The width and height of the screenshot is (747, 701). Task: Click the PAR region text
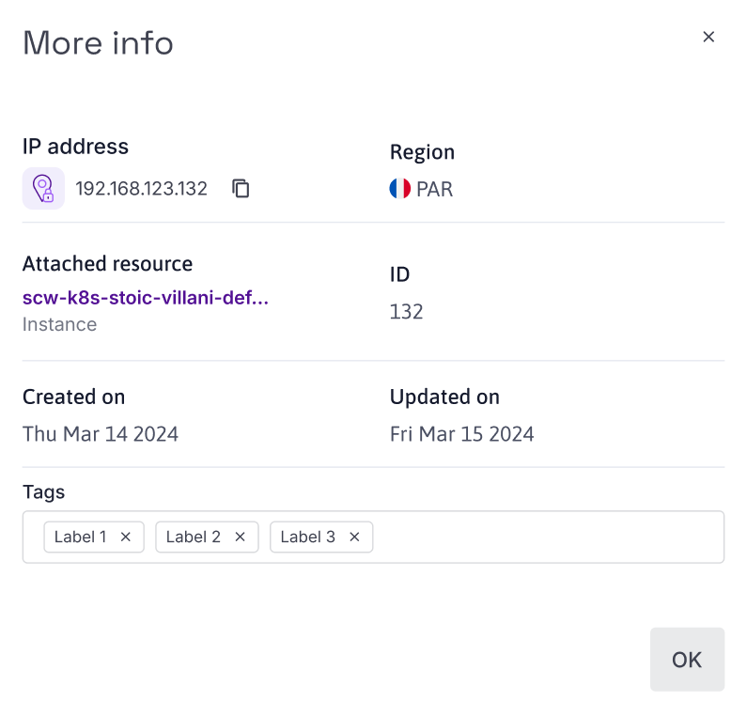tap(434, 189)
